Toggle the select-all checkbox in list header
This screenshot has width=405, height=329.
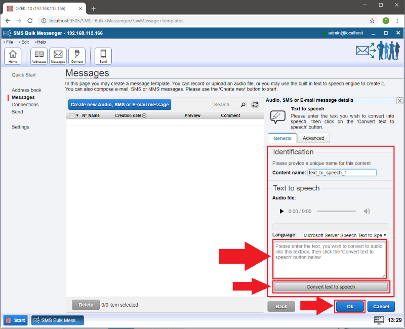(72, 115)
